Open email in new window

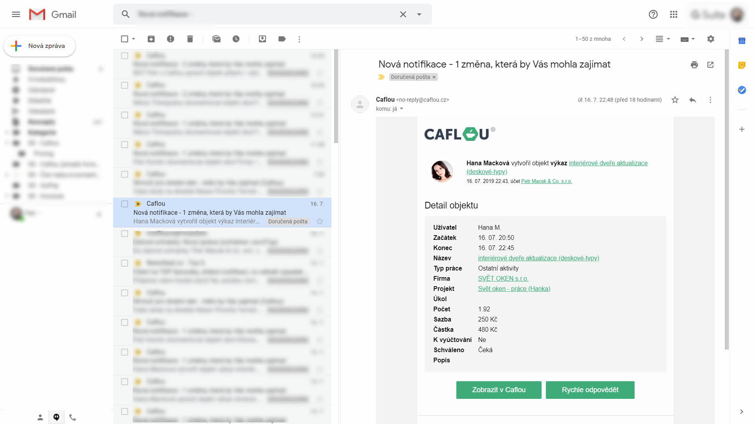click(x=710, y=65)
